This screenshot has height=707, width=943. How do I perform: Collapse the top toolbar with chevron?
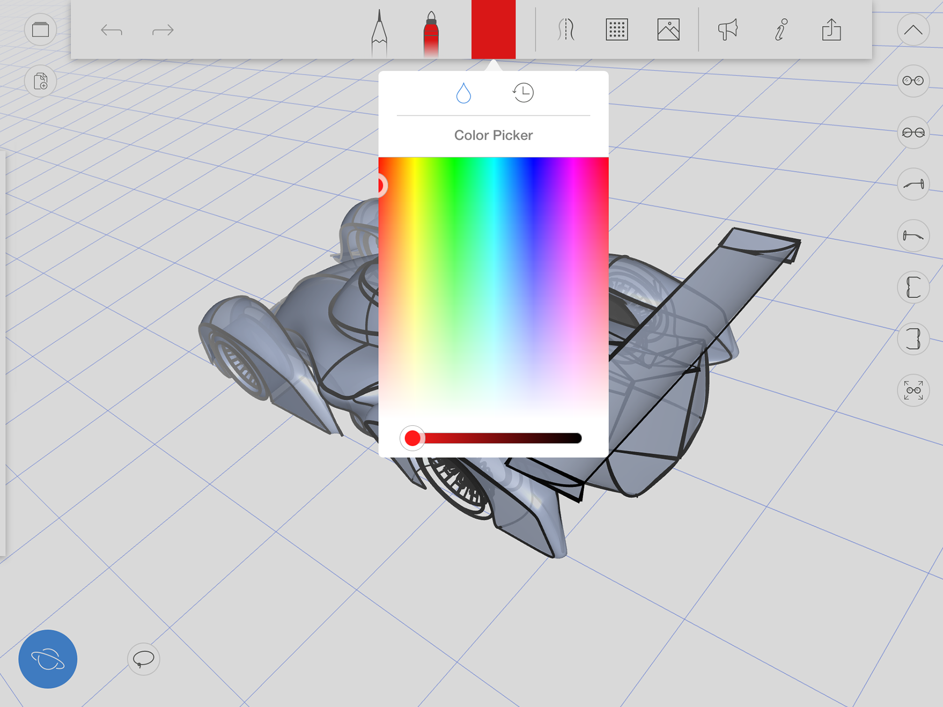coord(913,30)
